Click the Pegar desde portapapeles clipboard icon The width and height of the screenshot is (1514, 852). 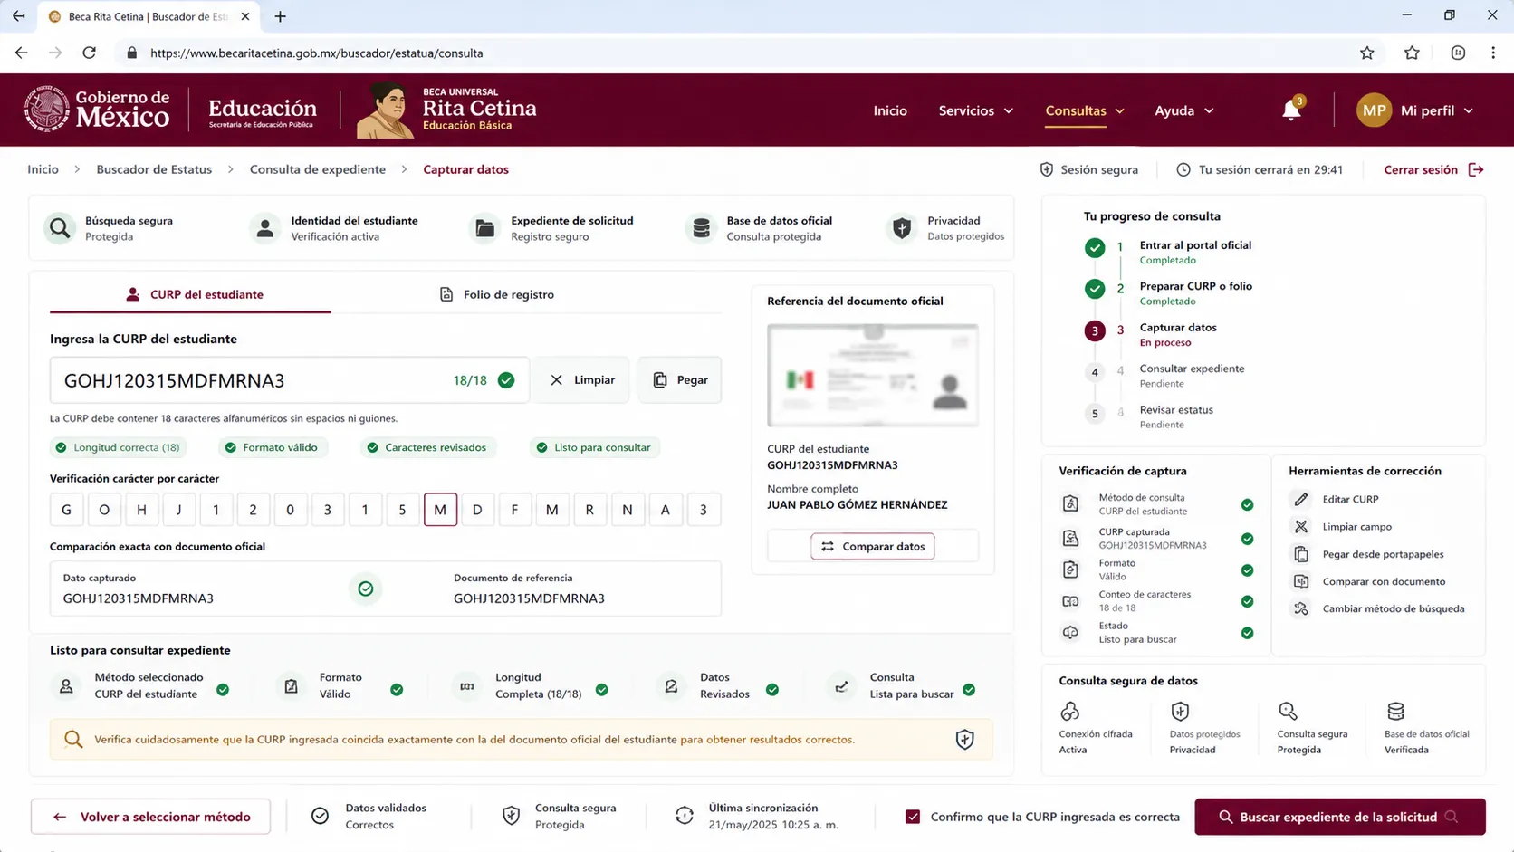pos(1301,554)
